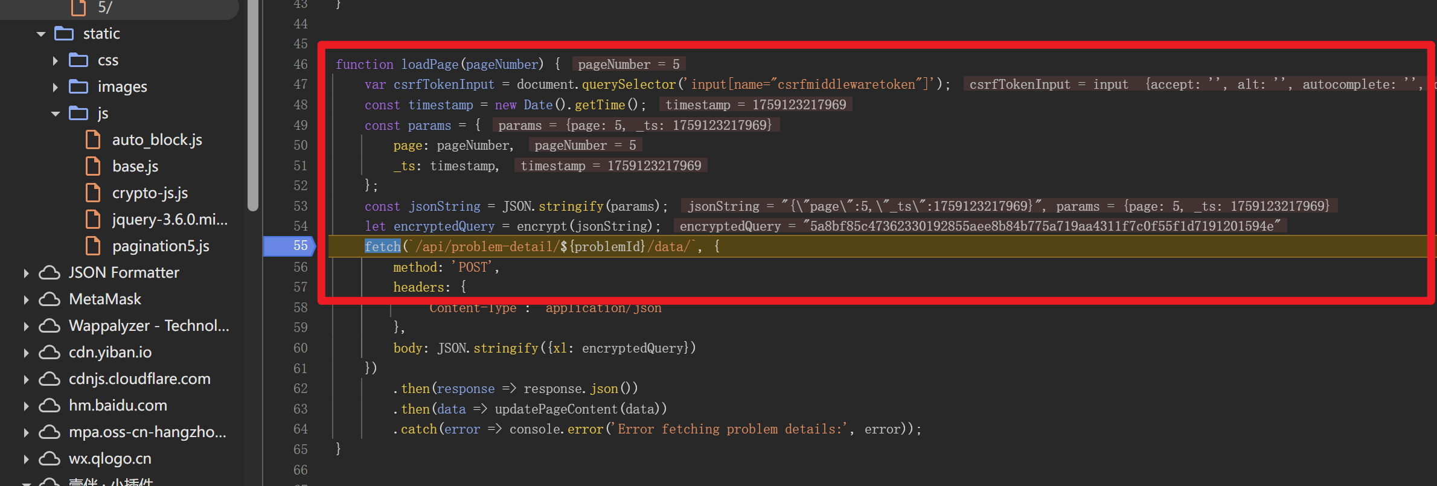1437x486 pixels.
Task: Click the file icon beside auto_block.js
Action: pos(93,139)
